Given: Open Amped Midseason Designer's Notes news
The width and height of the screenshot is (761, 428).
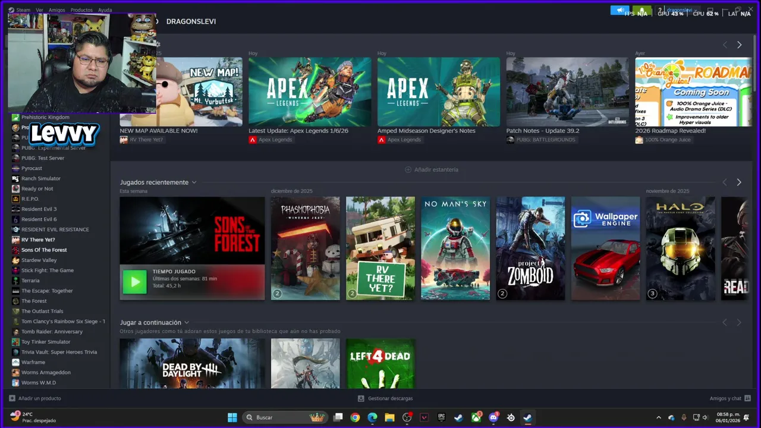Looking at the screenshot, I should 439,92.
